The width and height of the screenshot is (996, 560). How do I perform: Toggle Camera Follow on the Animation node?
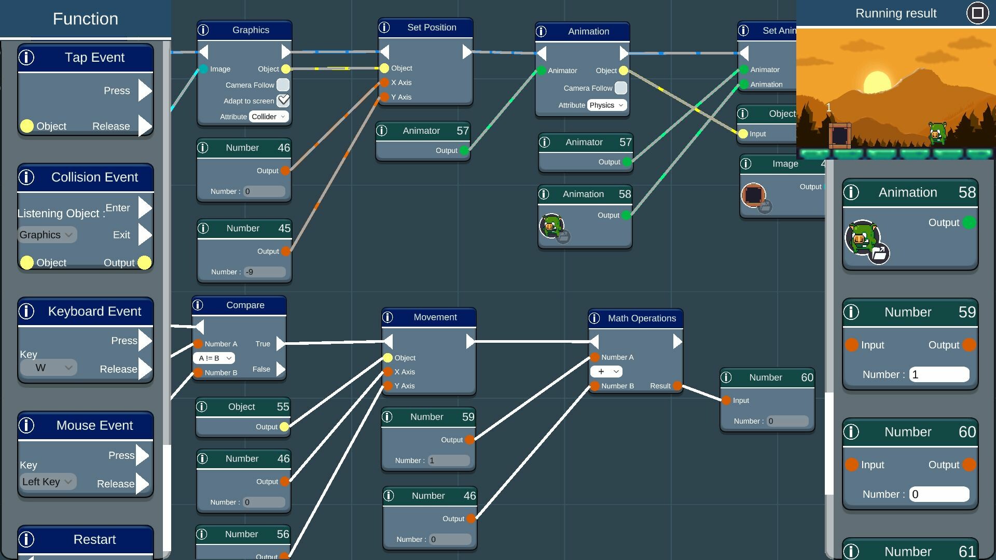pos(621,88)
